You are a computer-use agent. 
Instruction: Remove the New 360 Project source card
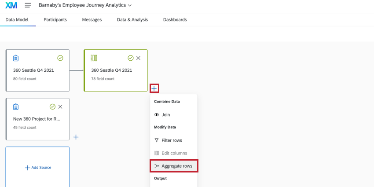tap(60, 106)
